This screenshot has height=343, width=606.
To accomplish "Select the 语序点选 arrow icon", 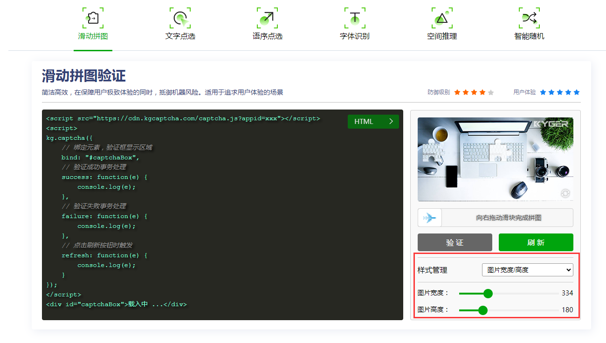I will [267, 18].
